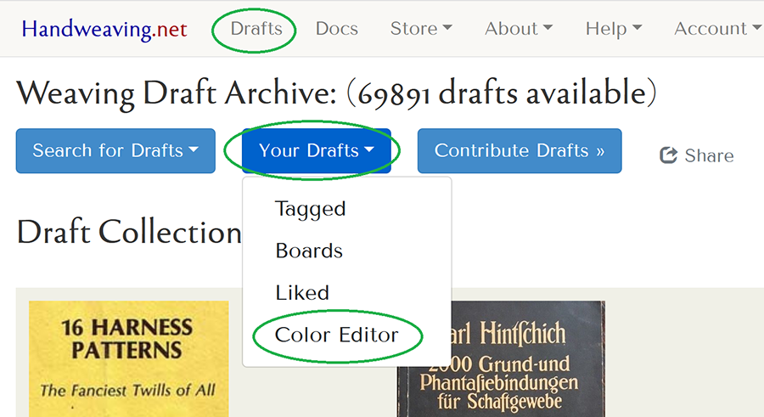Expand the About dropdown menu
Viewport: 764px width, 417px height.
(x=518, y=29)
